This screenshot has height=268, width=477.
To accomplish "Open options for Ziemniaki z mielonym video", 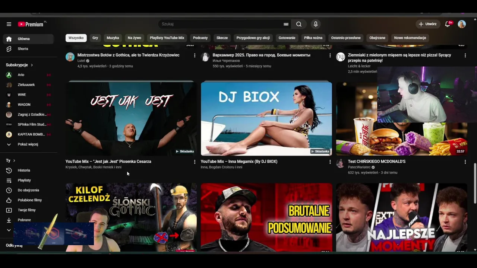I will pyautogui.click(x=465, y=55).
